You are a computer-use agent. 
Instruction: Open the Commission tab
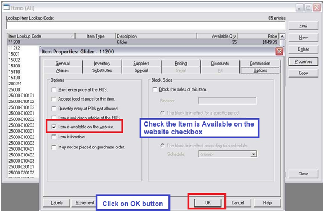(260, 64)
